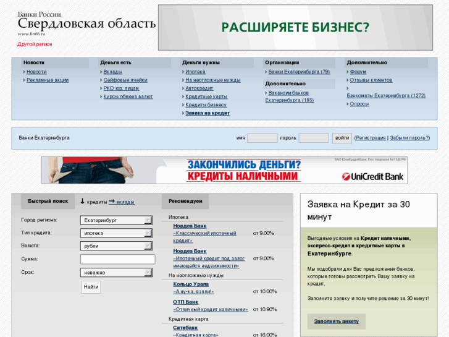This screenshot has width=449, height=337.
Task: Open the Тип кредита dropdown
Action: tap(116, 233)
